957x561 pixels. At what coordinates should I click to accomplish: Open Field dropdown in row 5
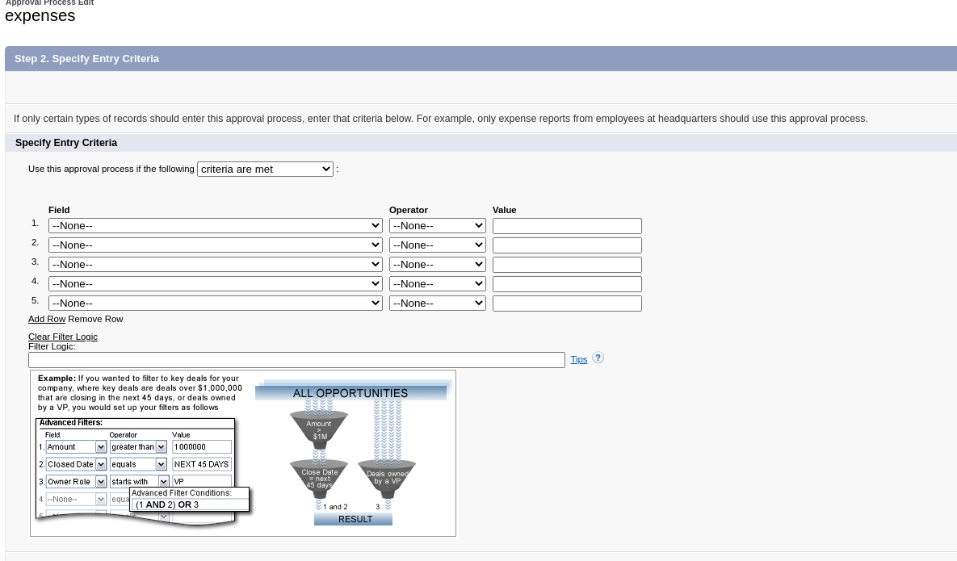[216, 303]
